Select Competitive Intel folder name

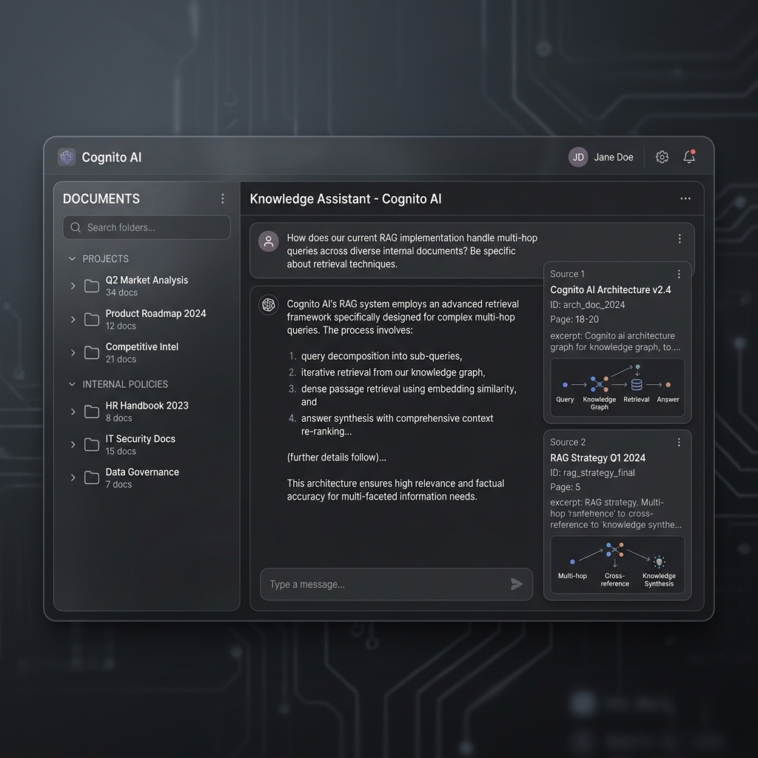(x=142, y=346)
